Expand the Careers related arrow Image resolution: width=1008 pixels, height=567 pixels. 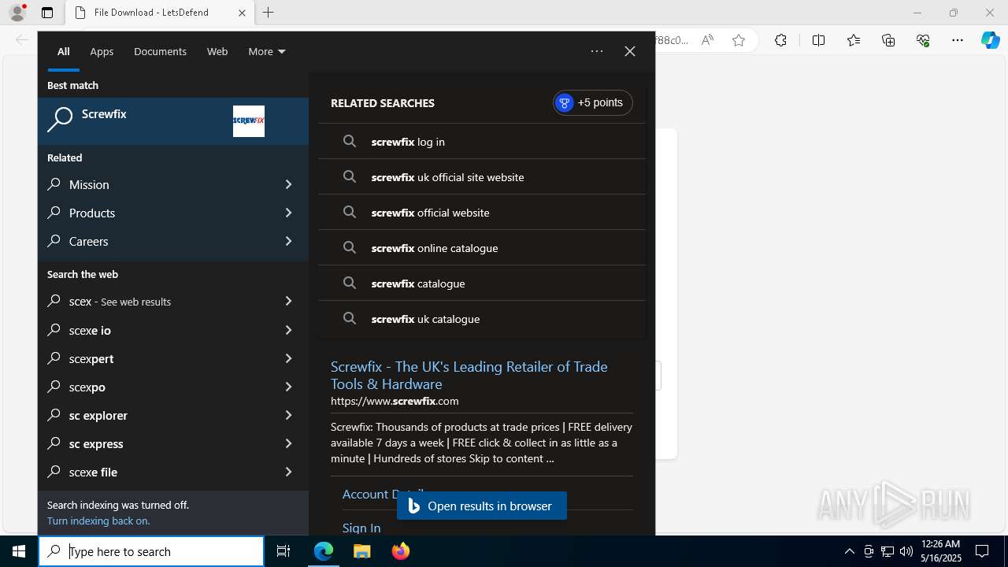point(288,241)
